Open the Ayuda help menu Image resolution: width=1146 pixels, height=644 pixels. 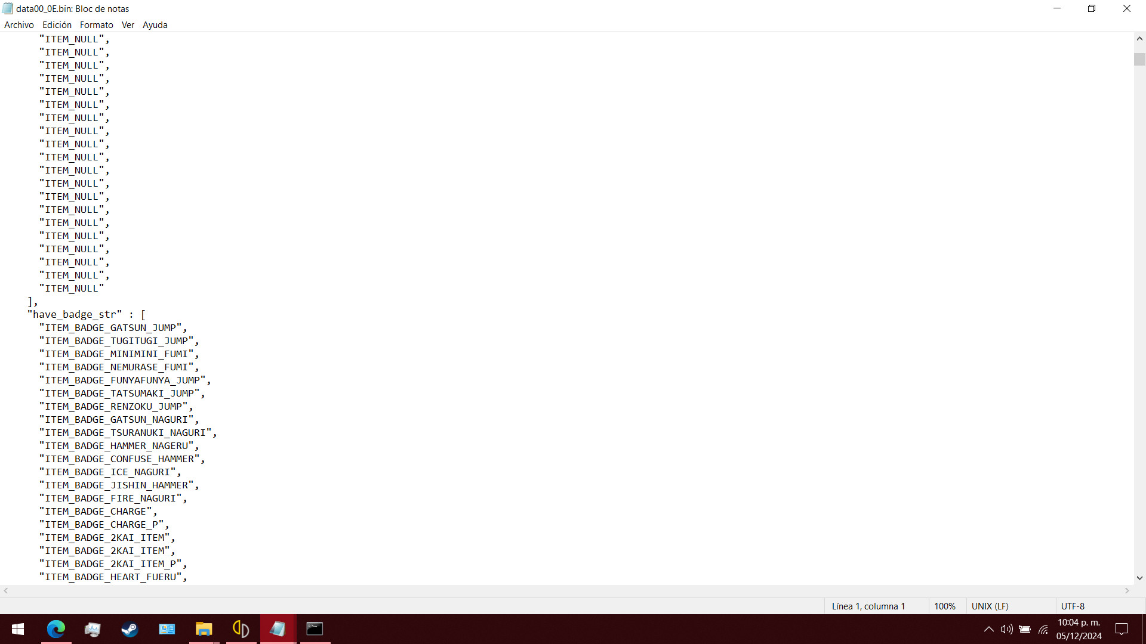click(x=155, y=25)
